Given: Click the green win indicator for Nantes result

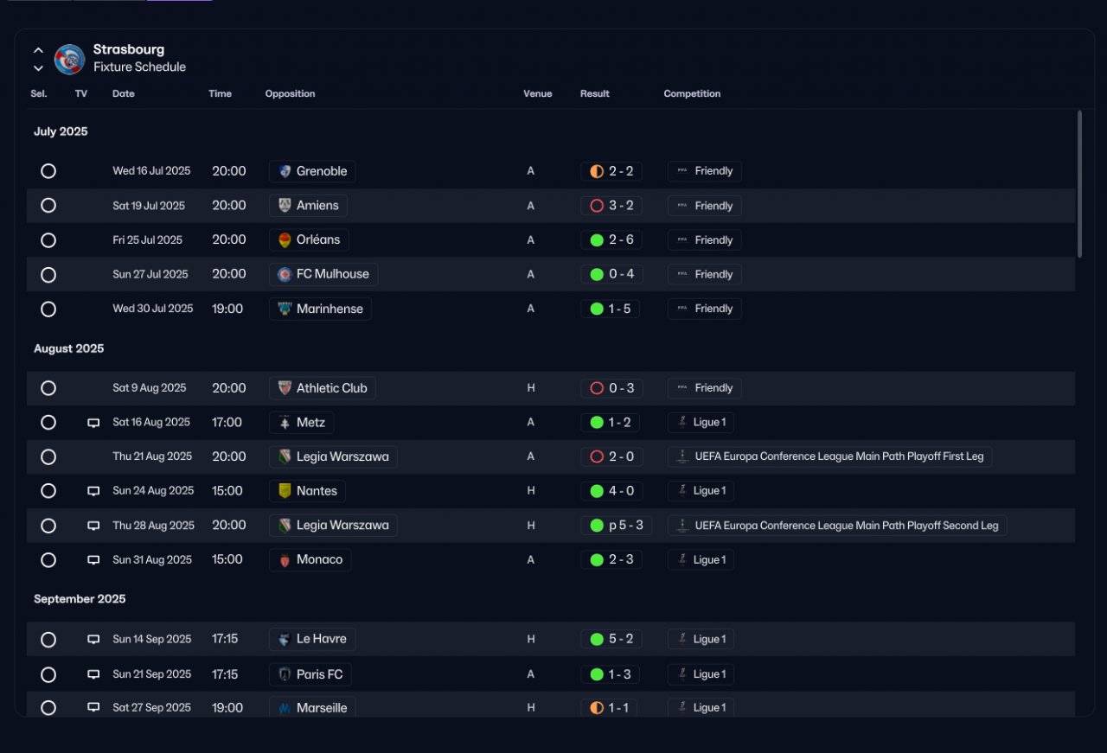Looking at the screenshot, I should [x=597, y=491].
